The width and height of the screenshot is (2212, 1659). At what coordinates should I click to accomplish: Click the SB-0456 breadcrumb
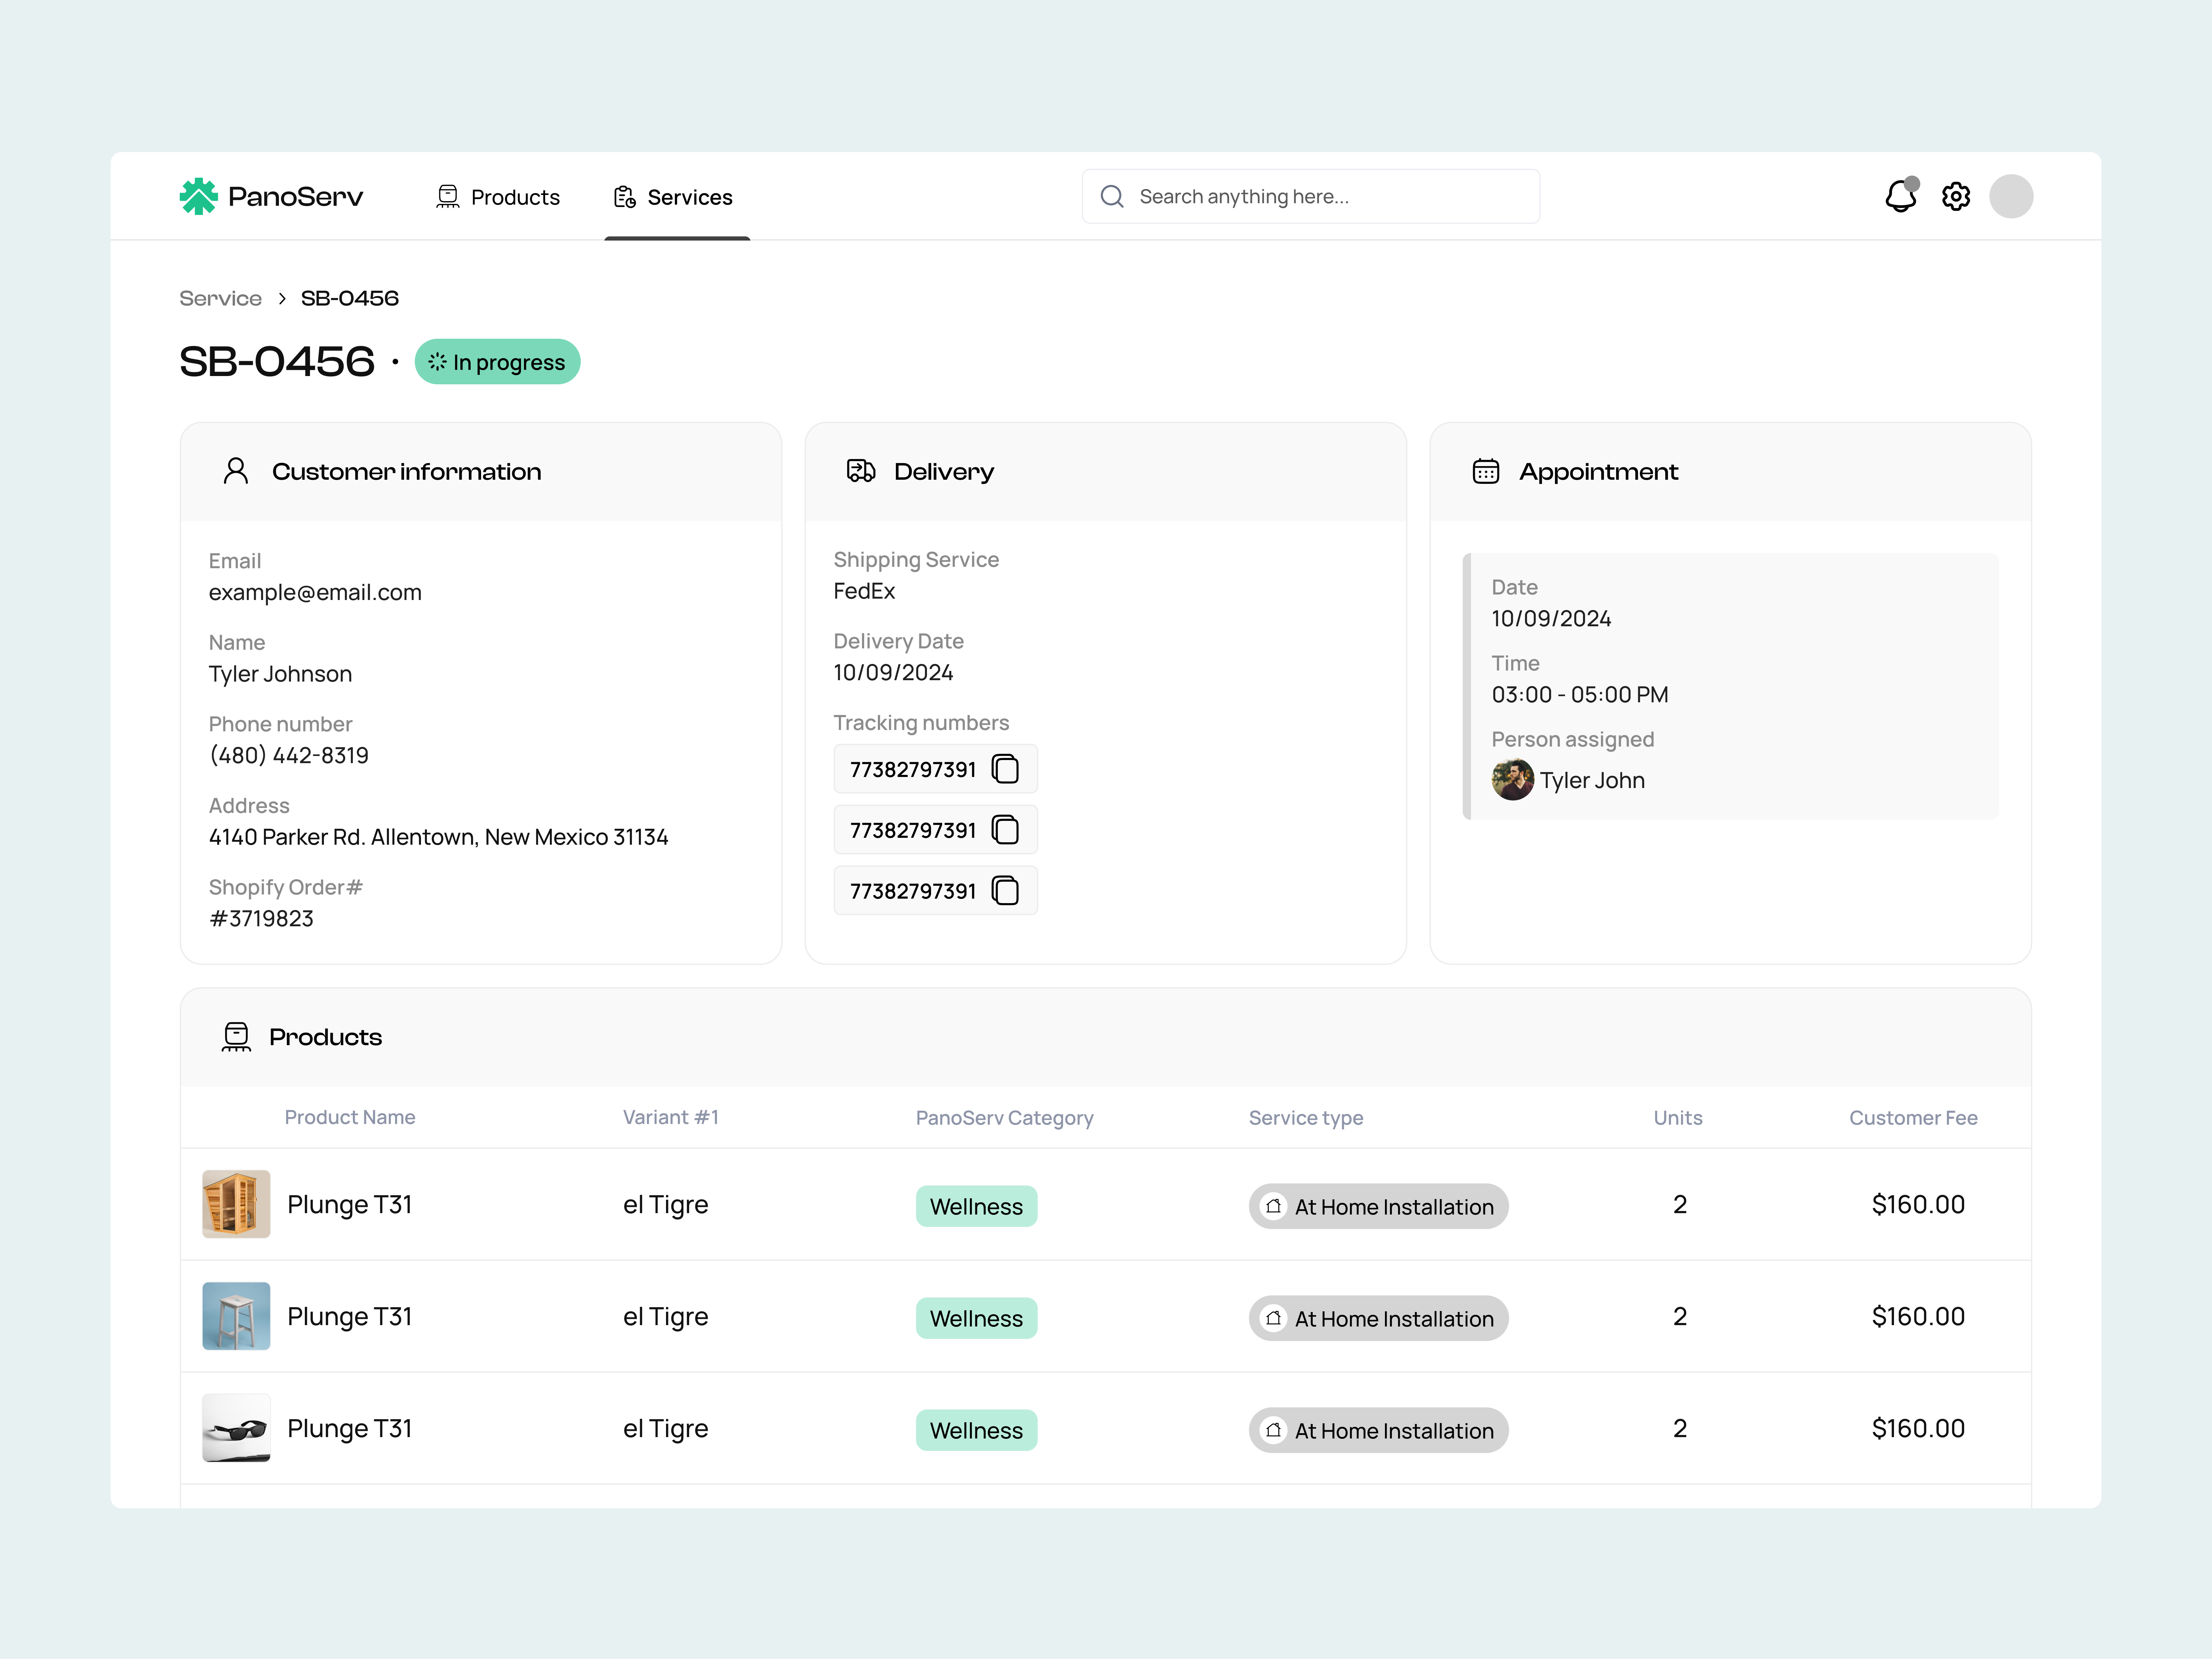pos(349,298)
